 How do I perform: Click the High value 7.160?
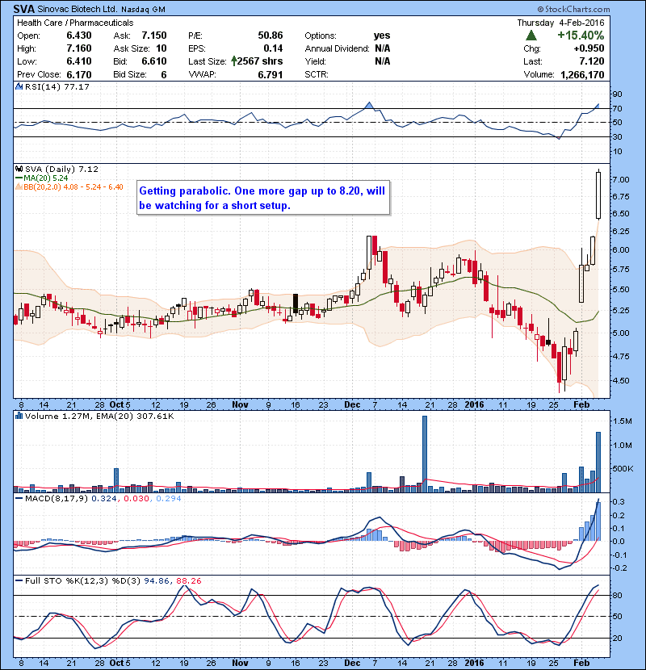(78, 48)
